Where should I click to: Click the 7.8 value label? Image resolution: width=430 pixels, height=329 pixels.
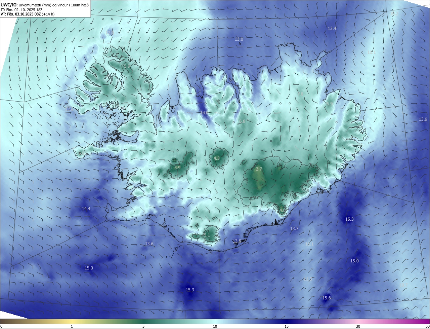pyautogui.click(x=301, y=94)
